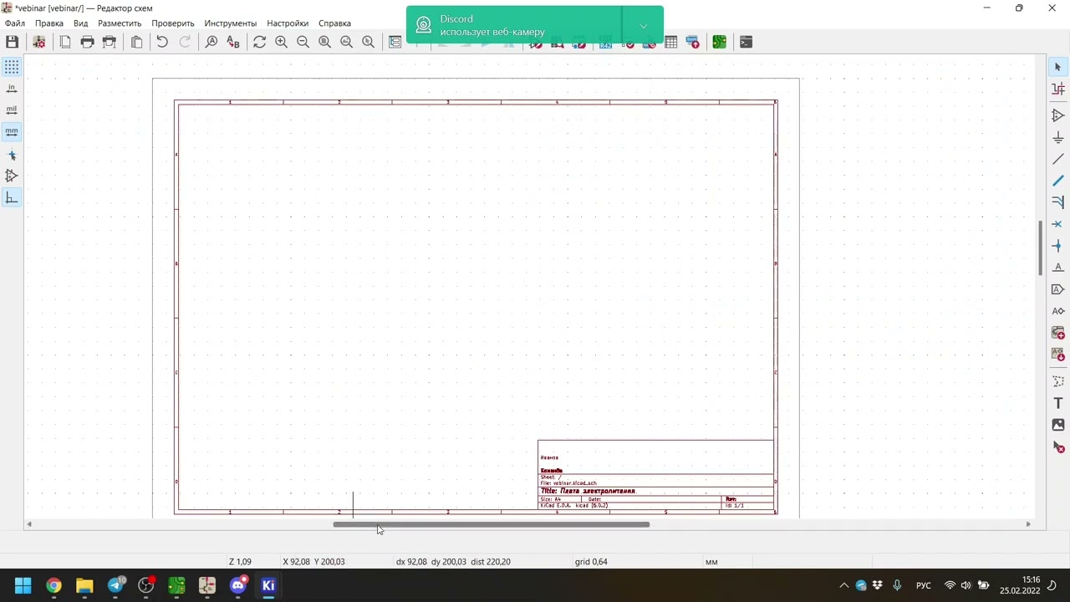Open the Проверить menu
The width and height of the screenshot is (1070, 602).
[173, 23]
